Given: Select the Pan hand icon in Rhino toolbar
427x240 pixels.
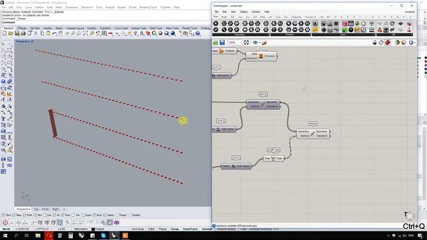Looking at the screenshot, I should click(61, 33).
